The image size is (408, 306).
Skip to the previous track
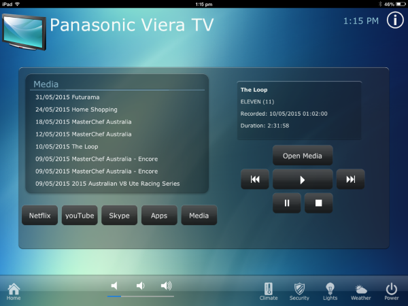[255, 180]
